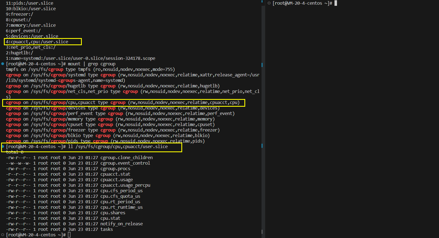Click the 'tmpfs on /sys/fs/cgroup type tmpfs' line
The width and height of the screenshot is (439, 238).
point(90,69)
